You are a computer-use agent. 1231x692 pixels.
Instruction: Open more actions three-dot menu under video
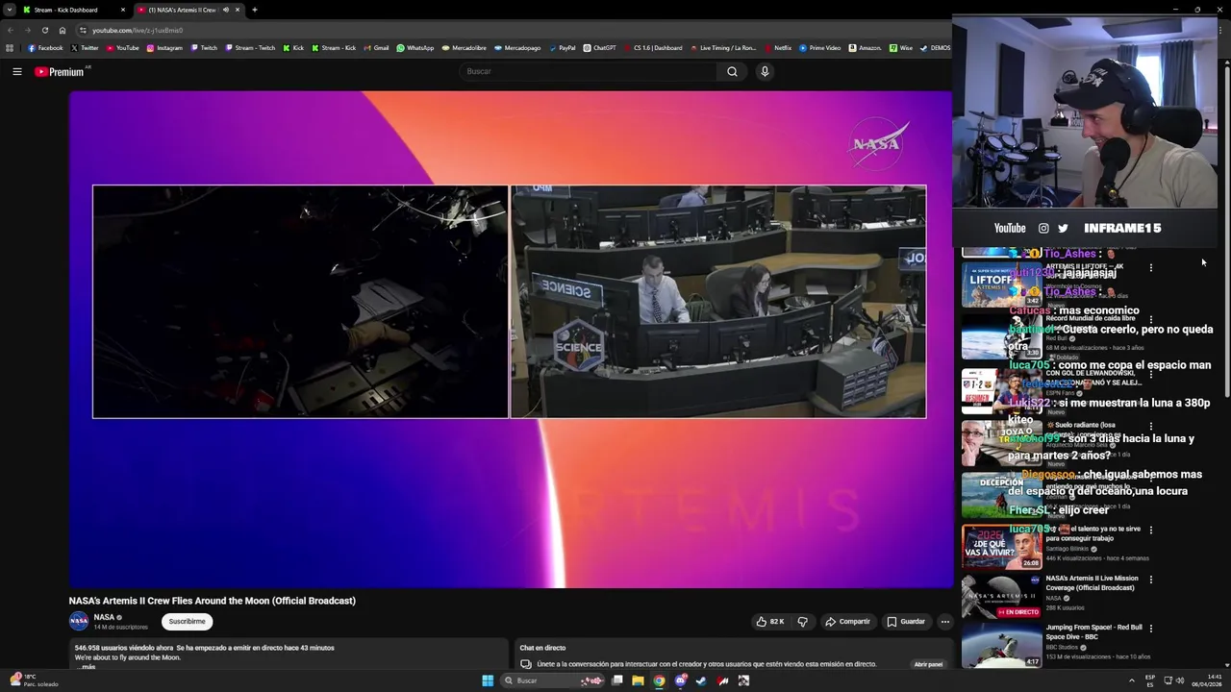[944, 622]
